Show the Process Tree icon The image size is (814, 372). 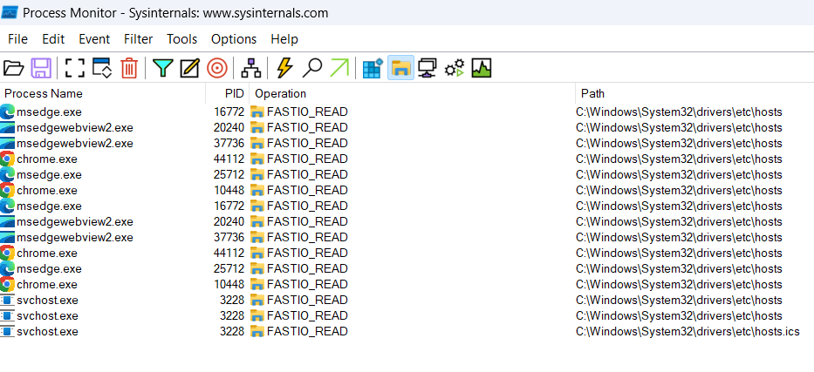(252, 68)
